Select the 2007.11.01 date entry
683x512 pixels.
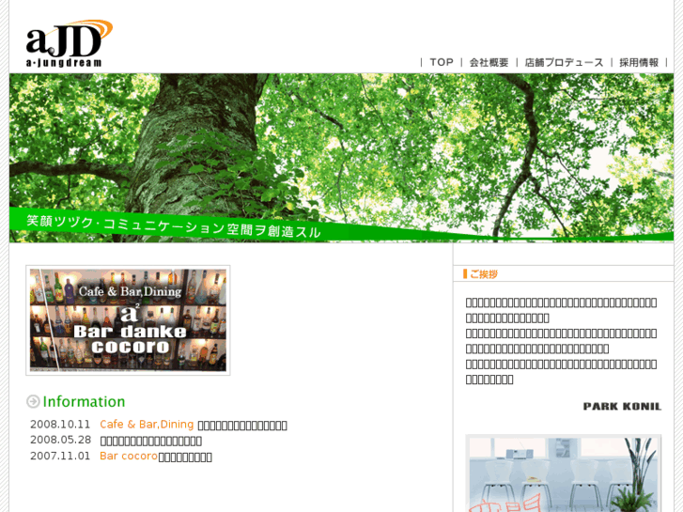pos(60,457)
